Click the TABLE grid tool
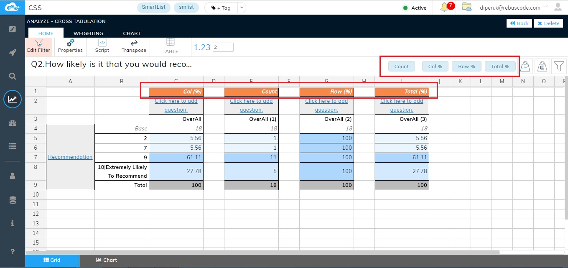The height and width of the screenshot is (268, 568). point(171,46)
